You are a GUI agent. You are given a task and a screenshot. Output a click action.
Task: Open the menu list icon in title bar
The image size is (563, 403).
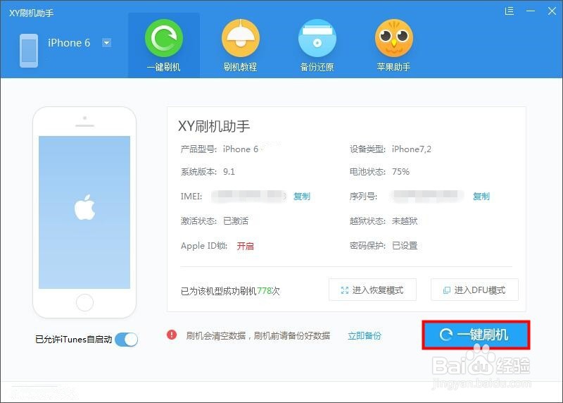click(x=509, y=11)
